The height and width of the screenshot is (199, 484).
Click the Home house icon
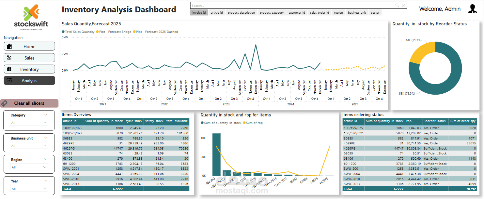(x=9, y=46)
